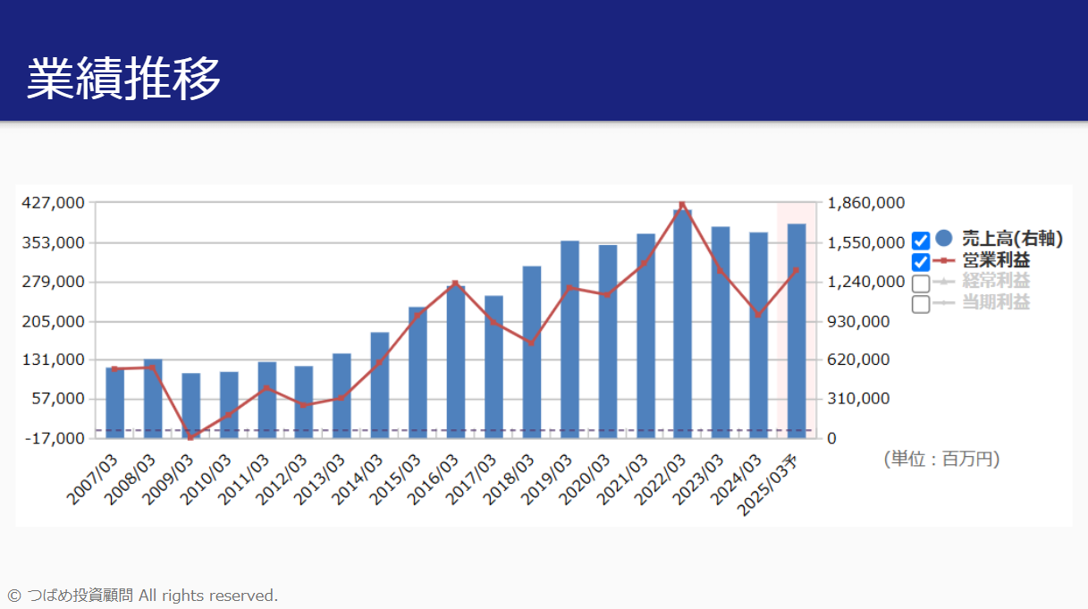Enable the 当期利益 series checkbox
Viewport: 1088px width, 609px height.
pyautogui.click(x=921, y=305)
